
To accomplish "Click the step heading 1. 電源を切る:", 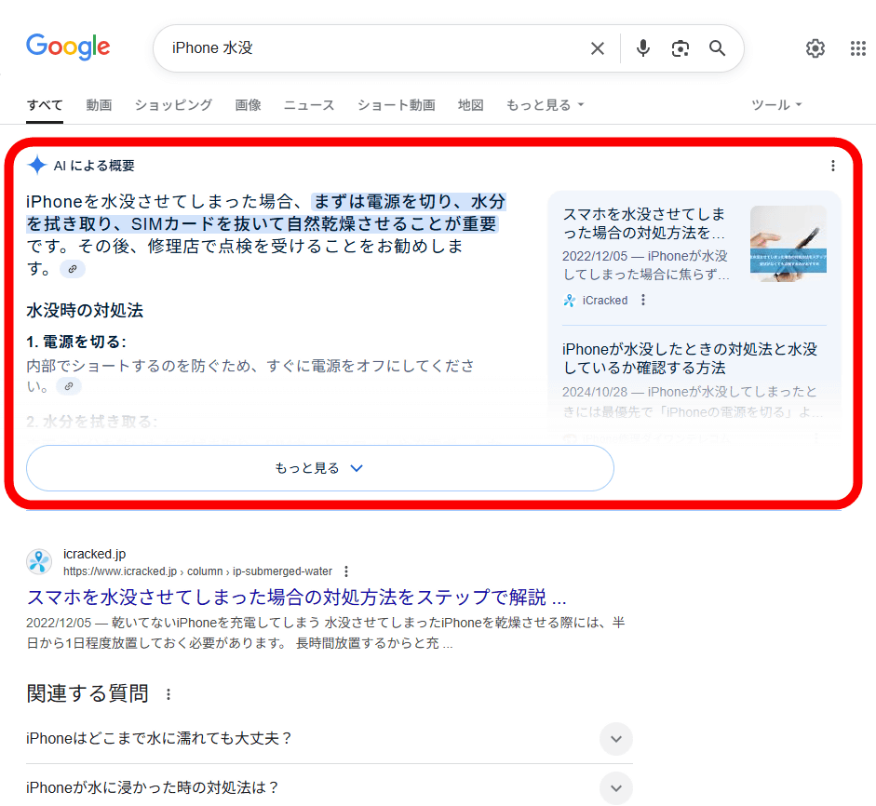I will point(76,342).
